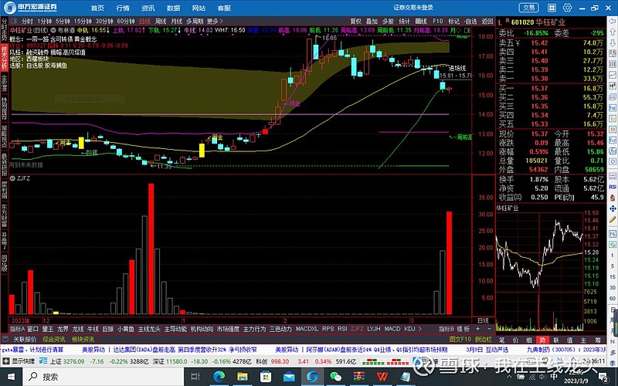Open the settings gear in title bar
The image size is (618, 386).
(567, 8)
